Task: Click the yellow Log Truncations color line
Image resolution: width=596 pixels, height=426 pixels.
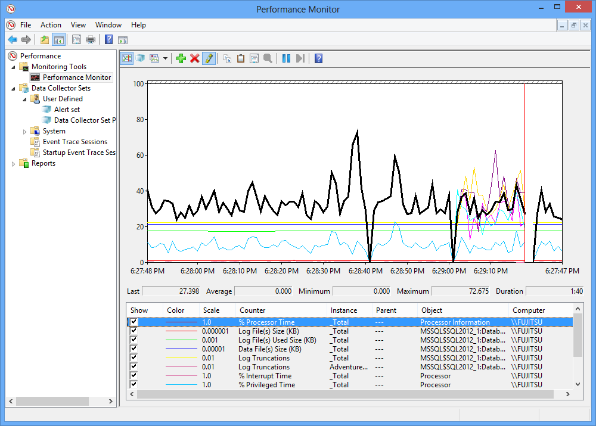Action: (x=181, y=358)
